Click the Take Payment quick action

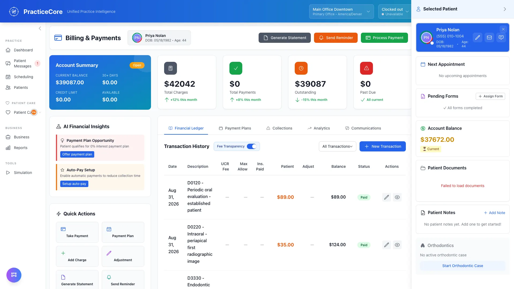click(x=77, y=232)
